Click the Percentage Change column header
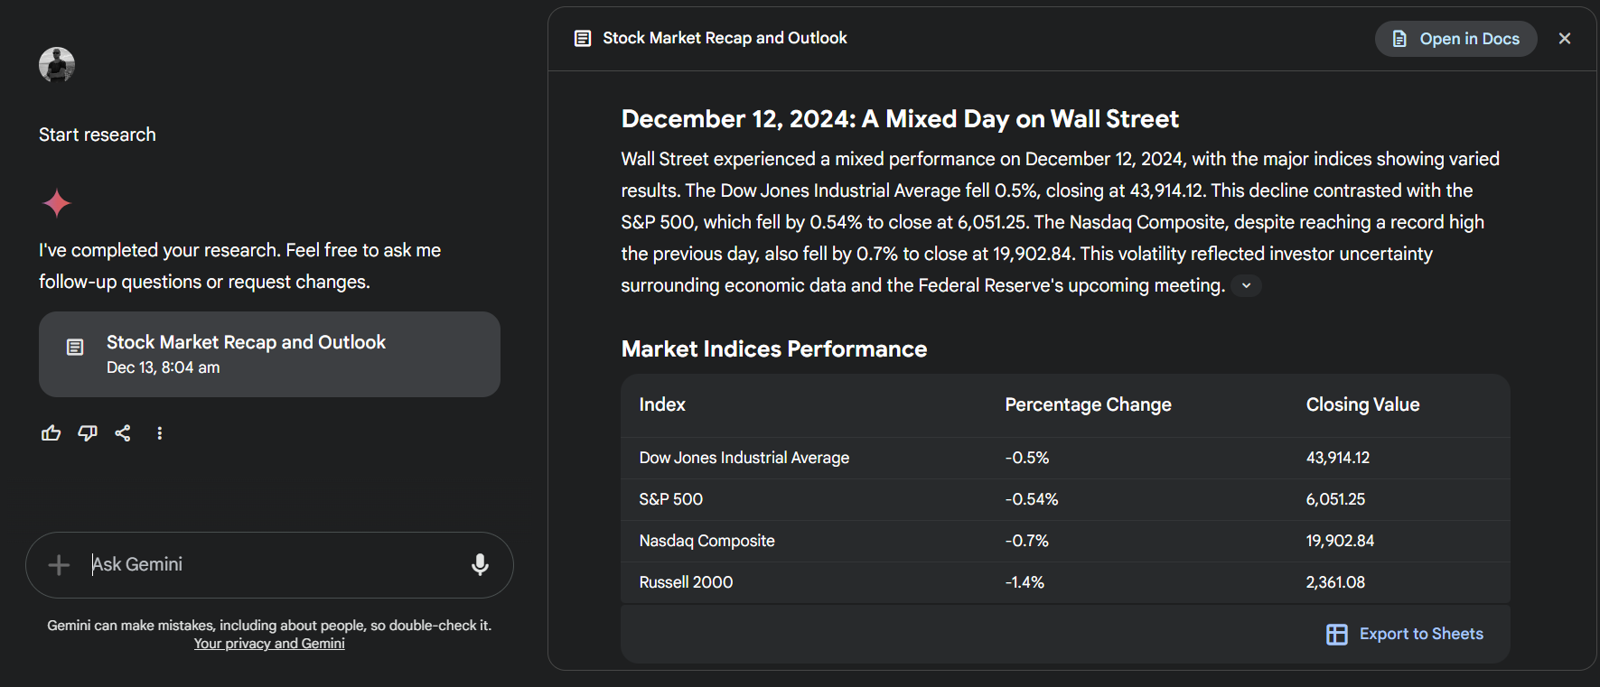The height and width of the screenshot is (687, 1600). coord(1088,404)
